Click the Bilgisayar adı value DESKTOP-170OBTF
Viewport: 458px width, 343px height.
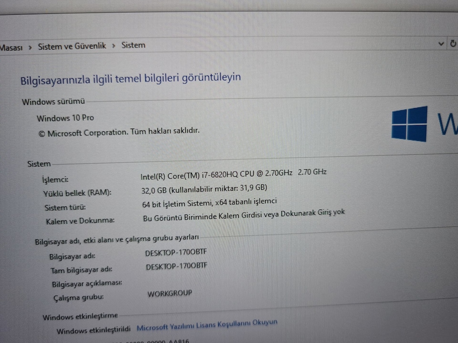click(176, 252)
